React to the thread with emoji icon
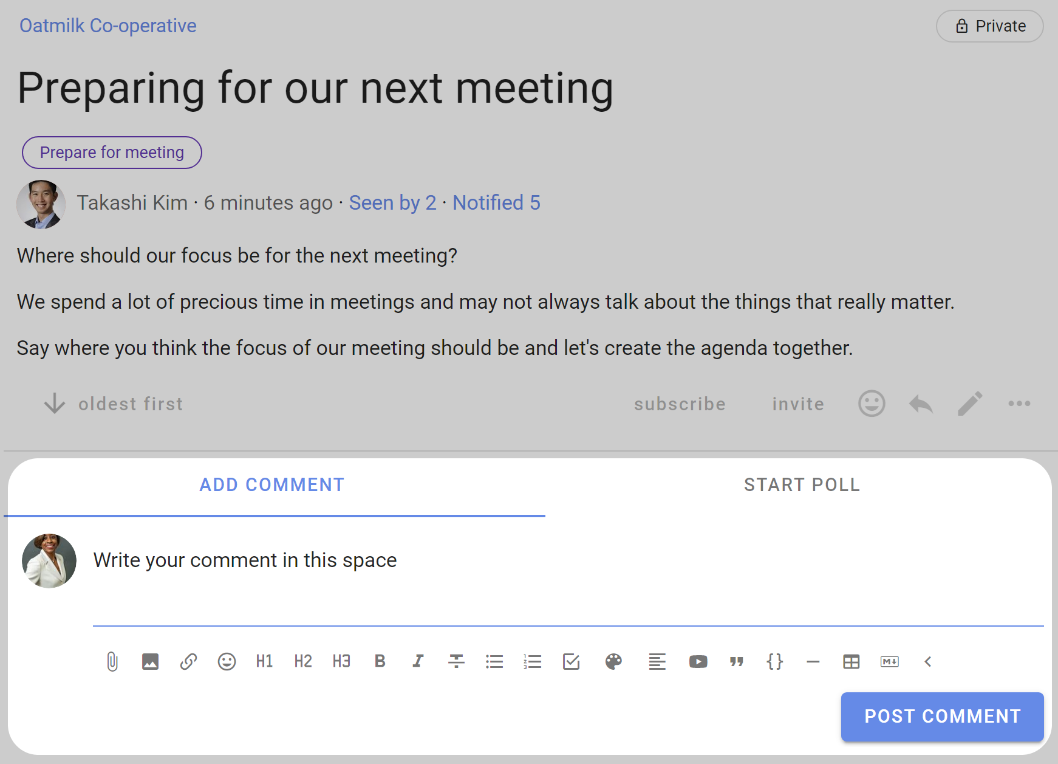Screen dimensions: 1058x764 coord(872,404)
